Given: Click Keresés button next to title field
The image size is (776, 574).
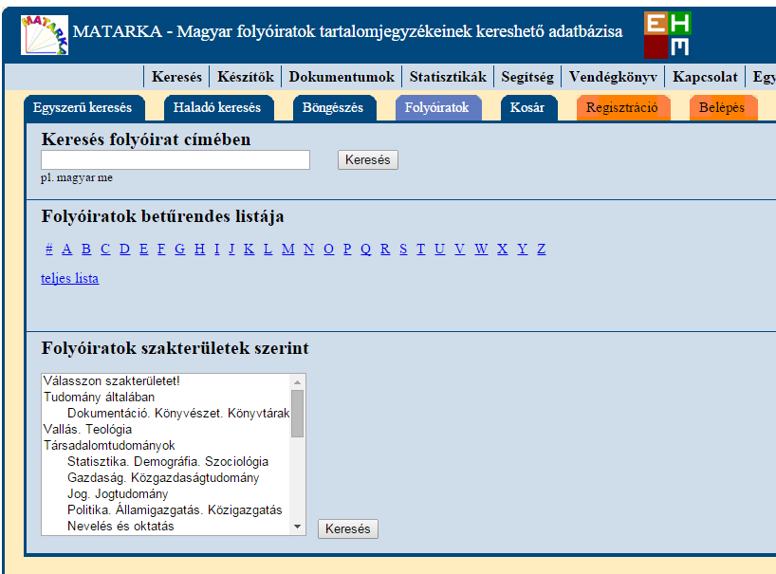Looking at the screenshot, I should pyautogui.click(x=368, y=159).
